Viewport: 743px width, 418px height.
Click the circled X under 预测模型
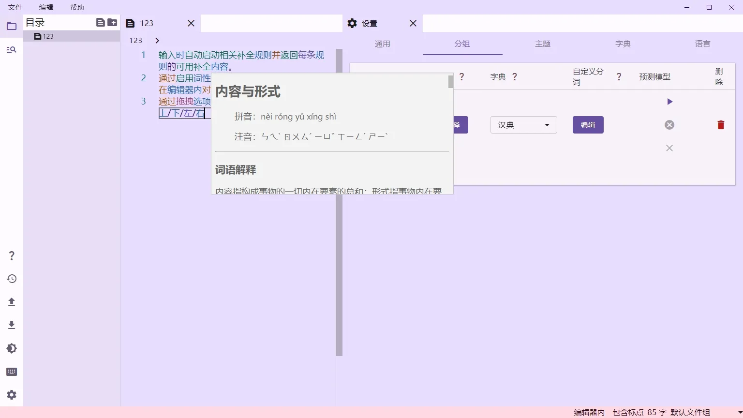(x=669, y=125)
